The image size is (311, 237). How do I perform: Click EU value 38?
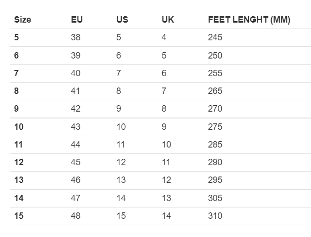76,38
